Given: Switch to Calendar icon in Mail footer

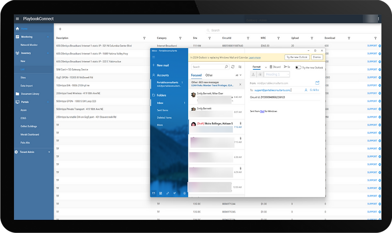Looking at the screenshot, I should pos(160,193).
